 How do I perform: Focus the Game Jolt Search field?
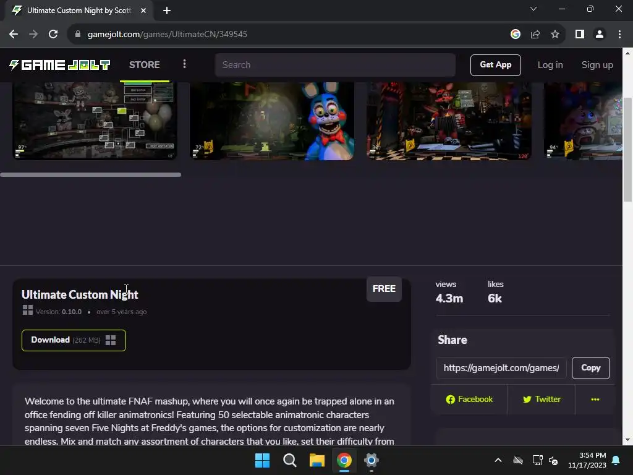point(335,64)
